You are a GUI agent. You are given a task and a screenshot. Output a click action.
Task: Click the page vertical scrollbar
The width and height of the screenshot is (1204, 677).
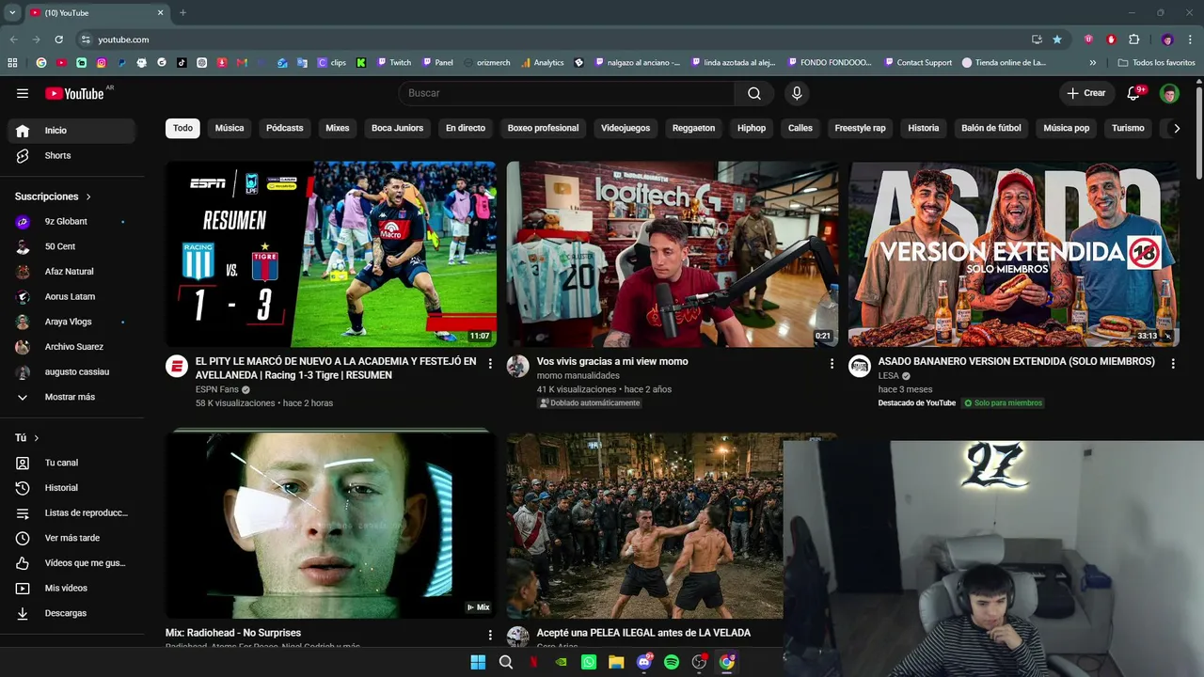click(x=1198, y=132)
